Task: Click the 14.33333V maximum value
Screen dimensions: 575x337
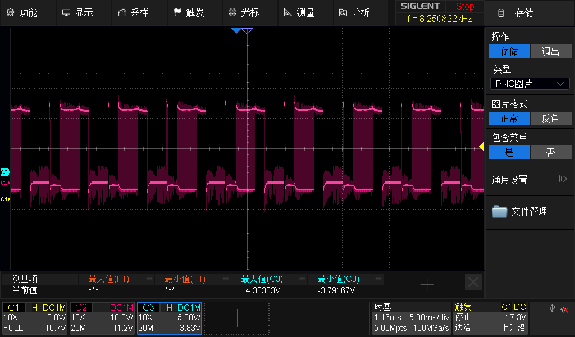Action: point(261,290)
